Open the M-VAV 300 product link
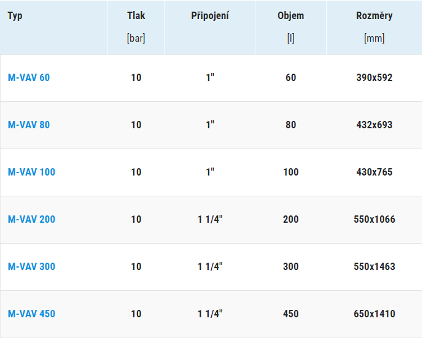 click(31, 267)
